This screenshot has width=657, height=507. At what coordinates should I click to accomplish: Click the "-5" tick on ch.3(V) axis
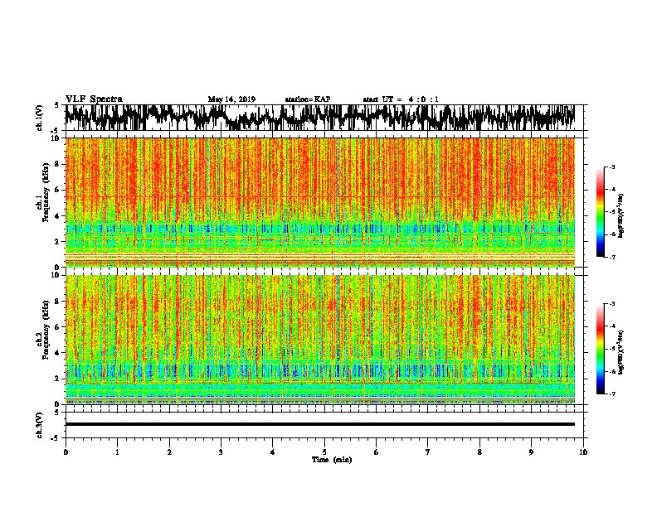point(55,438)
